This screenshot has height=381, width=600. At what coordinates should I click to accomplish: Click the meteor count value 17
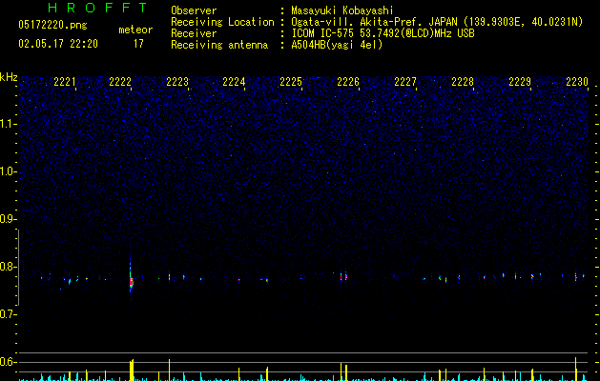pos(138,44)
